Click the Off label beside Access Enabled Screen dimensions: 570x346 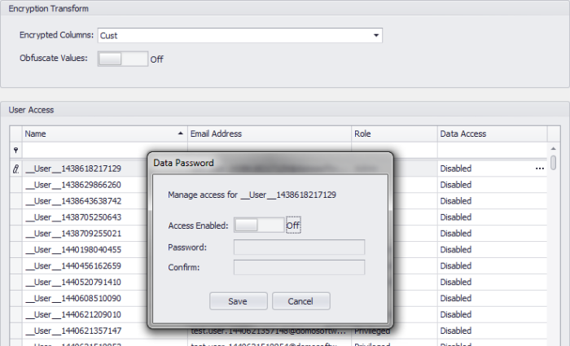293,226
